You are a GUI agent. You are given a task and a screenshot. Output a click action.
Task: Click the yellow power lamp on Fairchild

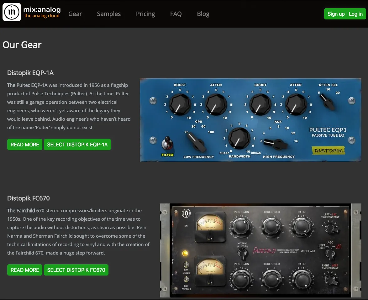185,253
